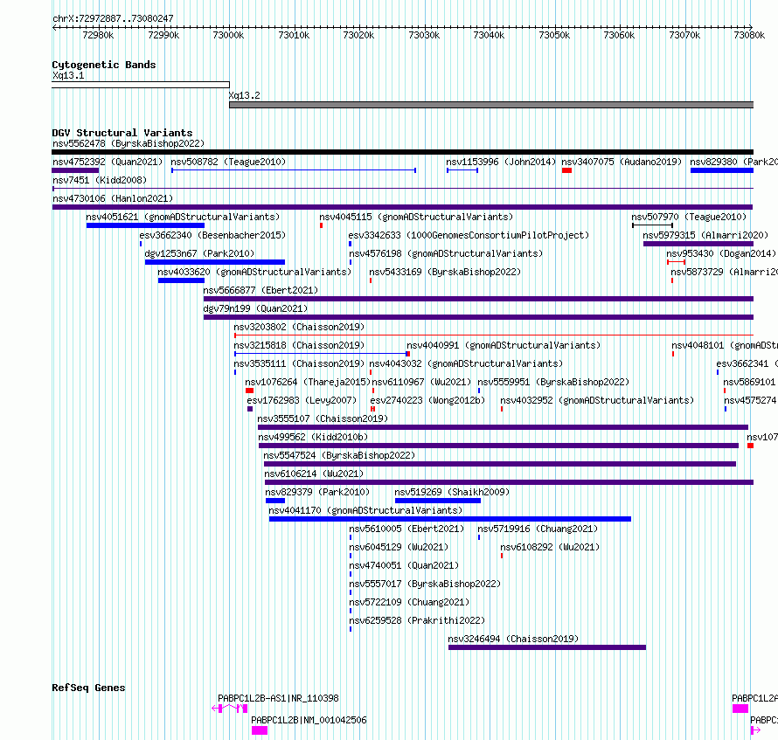Click nsv5557017 (ByrskaBishop2022) label

point(425,584)
